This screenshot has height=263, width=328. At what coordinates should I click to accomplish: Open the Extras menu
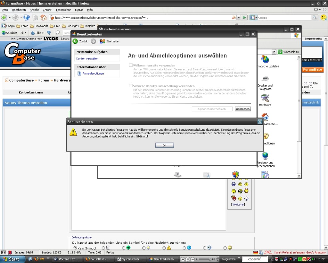[x=79, y=10]
